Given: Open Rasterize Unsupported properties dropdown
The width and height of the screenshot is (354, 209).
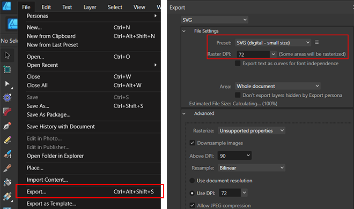Looking at the screenshot, I should pyautogui.click(x=252, y=131).
